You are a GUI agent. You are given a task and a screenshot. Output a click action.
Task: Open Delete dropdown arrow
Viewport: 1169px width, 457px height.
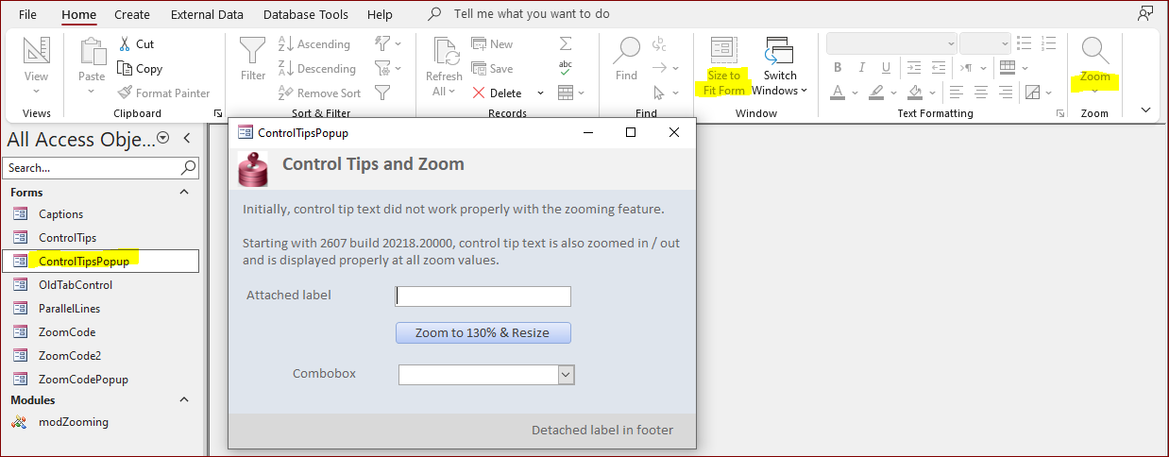click(x=540, y=93)
